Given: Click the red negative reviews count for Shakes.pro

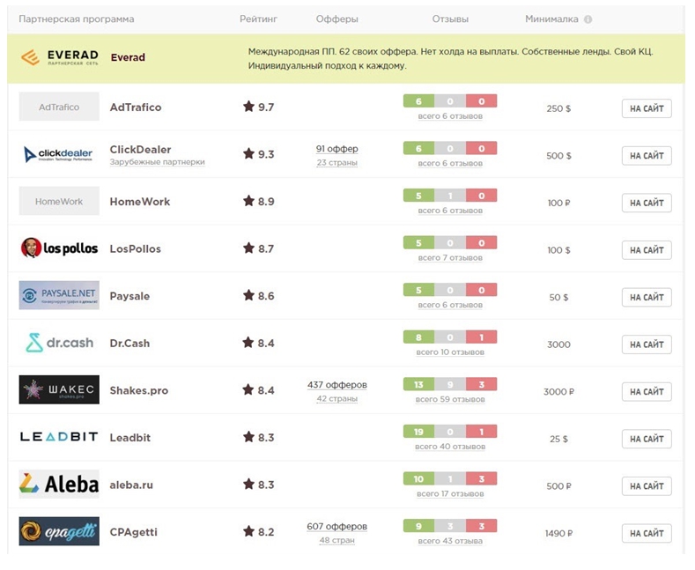Looking at the screenshot, I should pyautogui.click(x=481, y=384).
